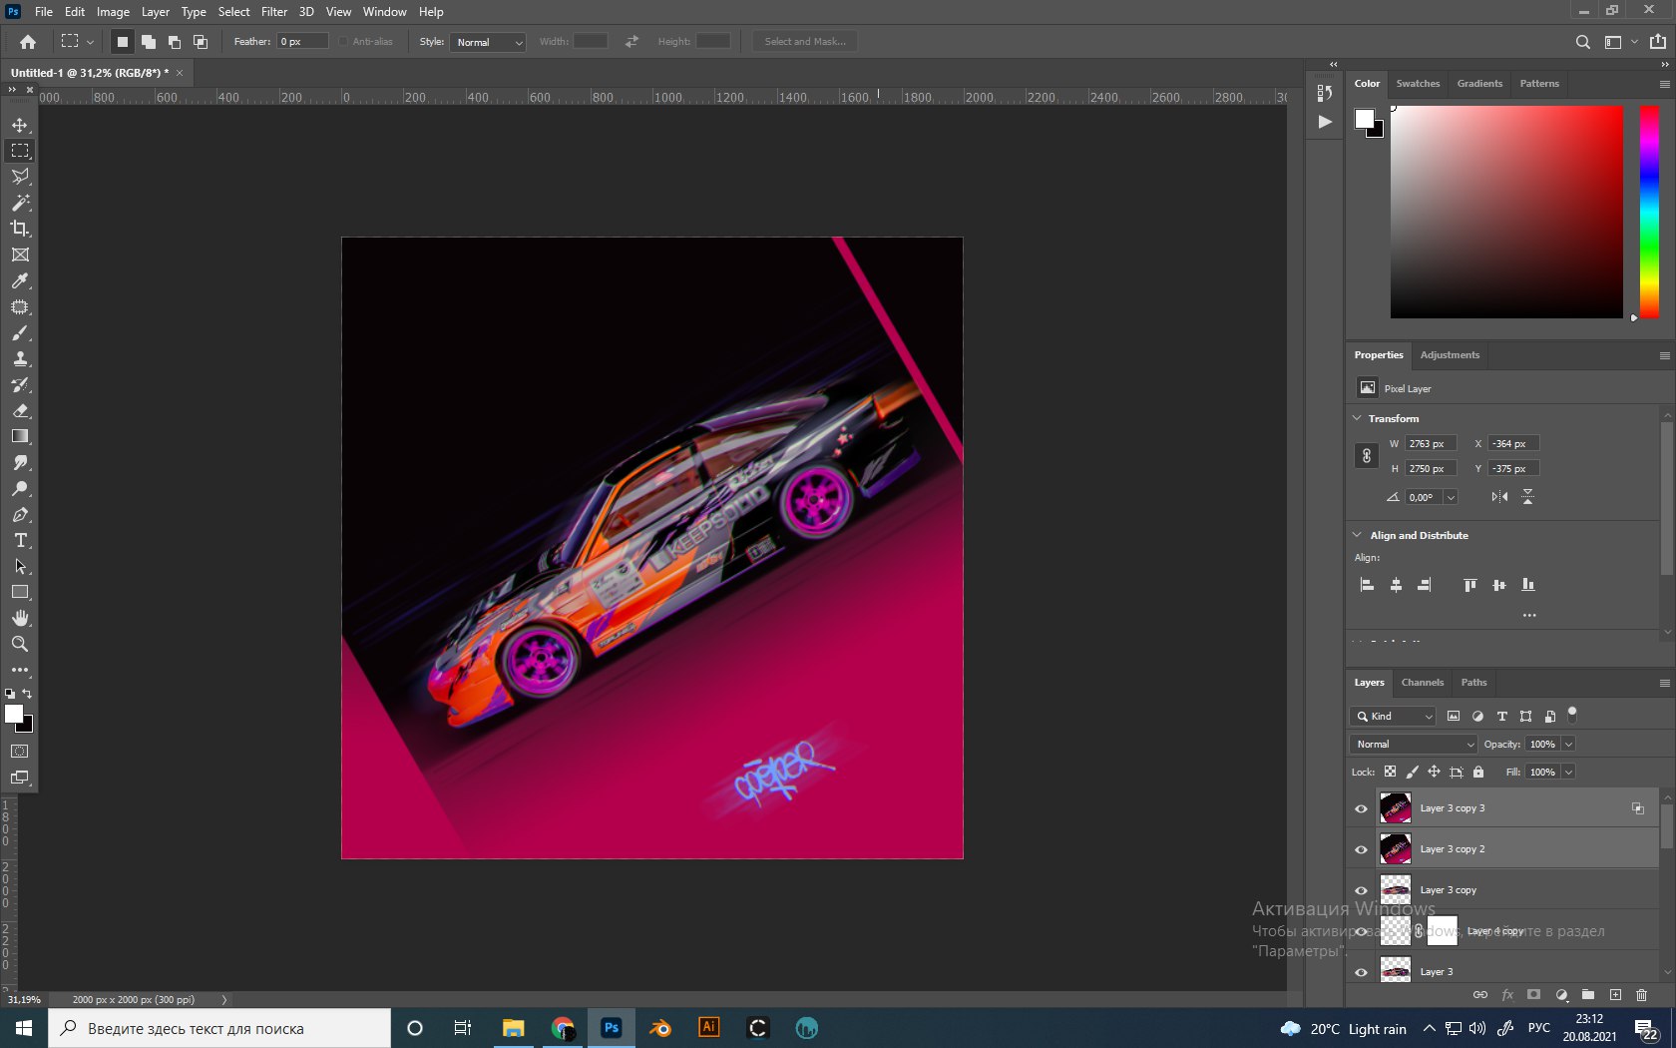Select the Dodge tool

pyautogui.click(x=20, y=489)
